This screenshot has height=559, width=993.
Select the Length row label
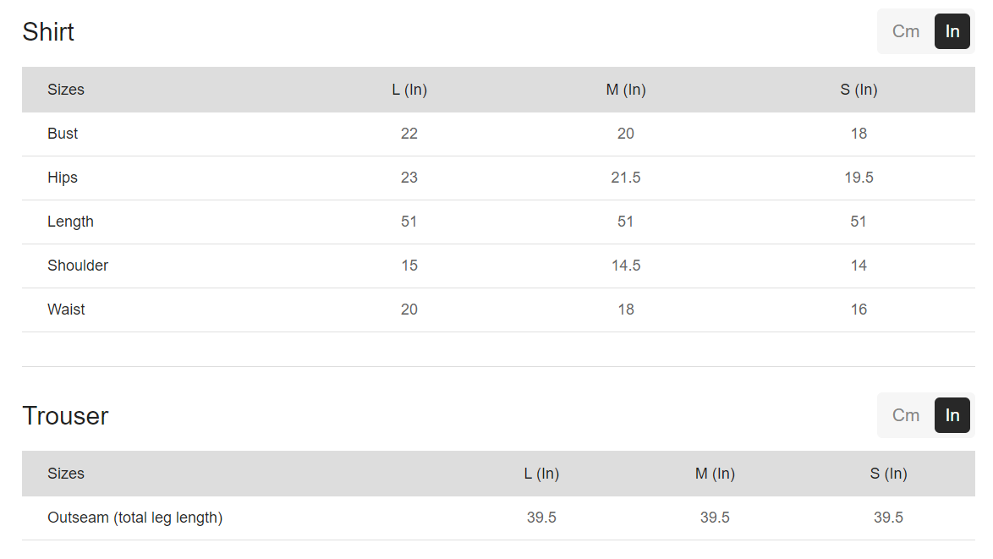[70, 222]
